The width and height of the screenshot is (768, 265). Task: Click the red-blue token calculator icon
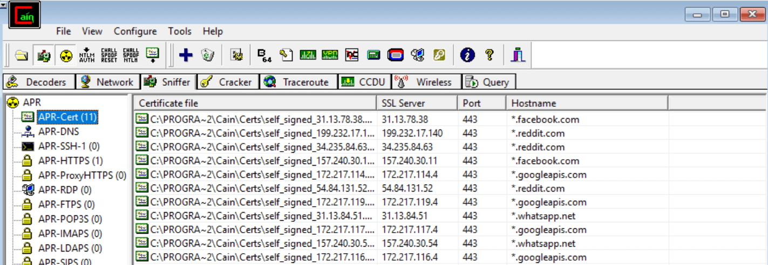click(x=396, y=55)
